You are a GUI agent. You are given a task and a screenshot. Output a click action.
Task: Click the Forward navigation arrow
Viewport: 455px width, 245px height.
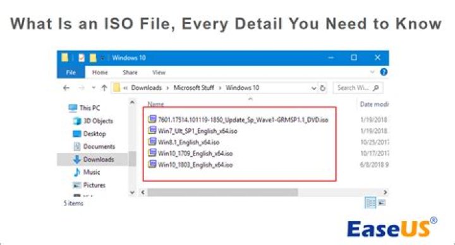82,88
